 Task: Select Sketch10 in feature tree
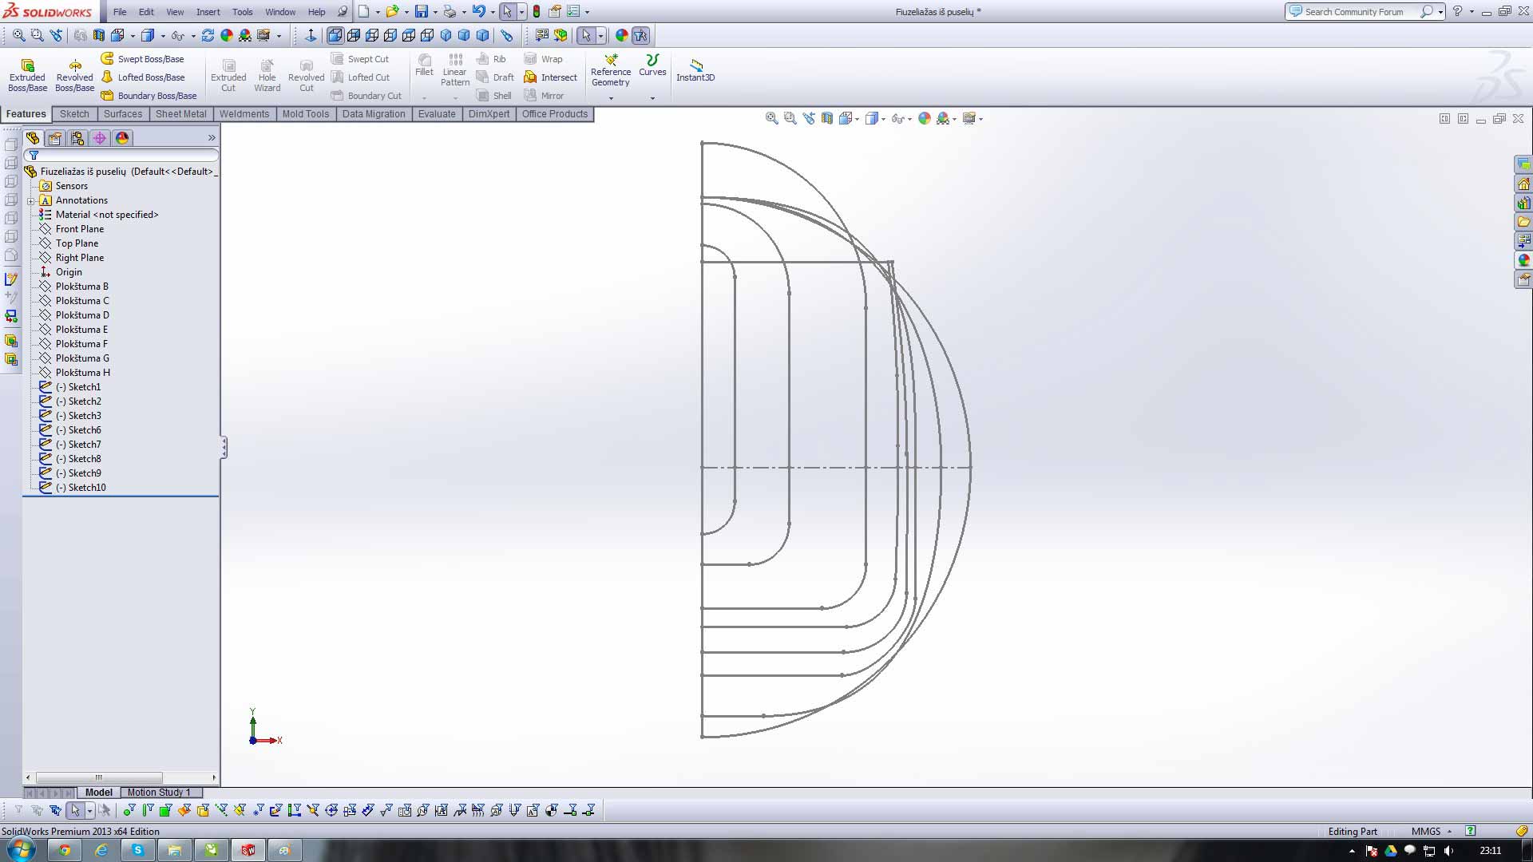coord(86,488)
